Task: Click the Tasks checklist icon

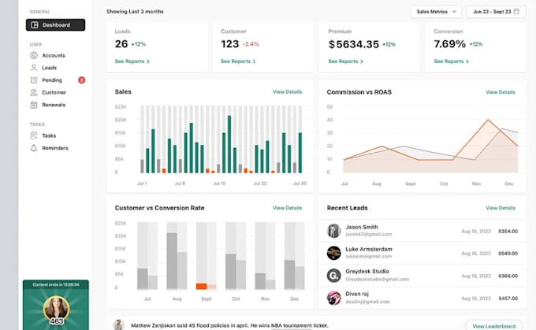Action: tap(33, 135)
